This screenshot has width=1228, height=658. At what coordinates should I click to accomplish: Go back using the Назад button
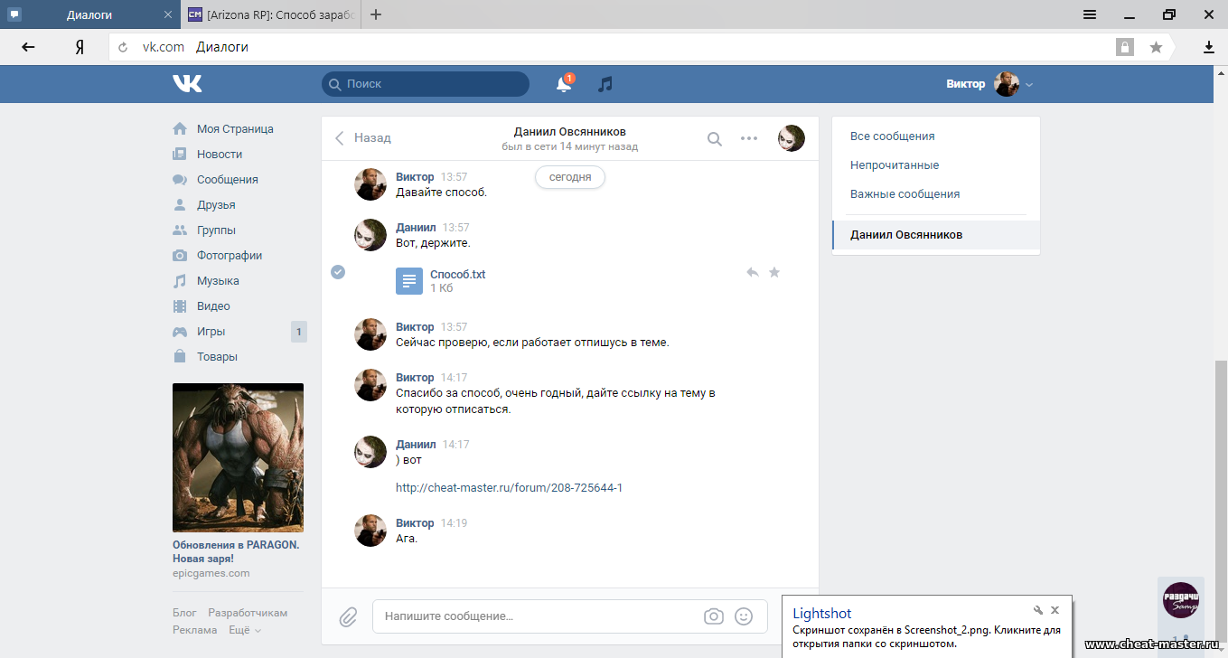click(x=363, y=138)
